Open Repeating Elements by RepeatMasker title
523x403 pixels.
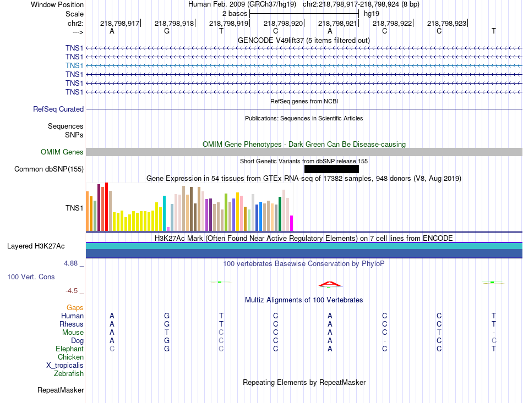[x=304, y=382]
